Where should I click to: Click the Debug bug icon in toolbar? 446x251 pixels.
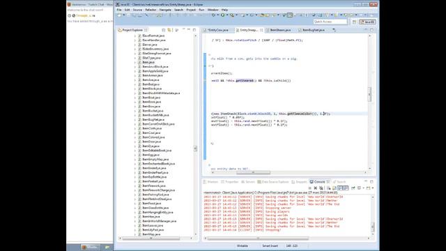(213, 15)
